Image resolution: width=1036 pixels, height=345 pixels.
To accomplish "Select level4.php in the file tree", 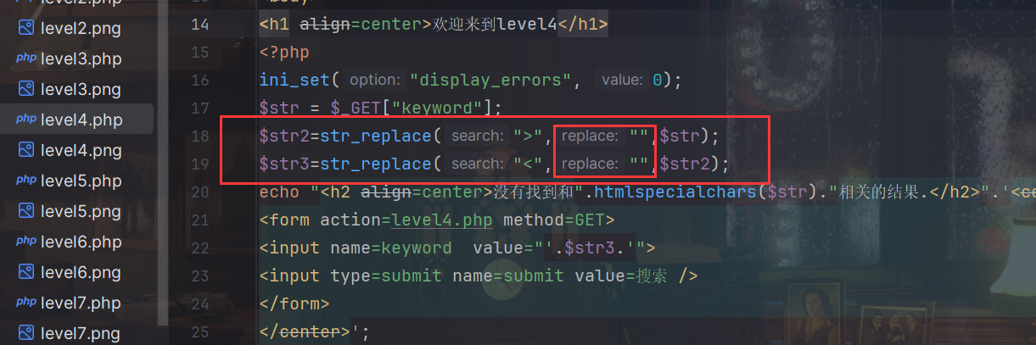I will point(81,120).
